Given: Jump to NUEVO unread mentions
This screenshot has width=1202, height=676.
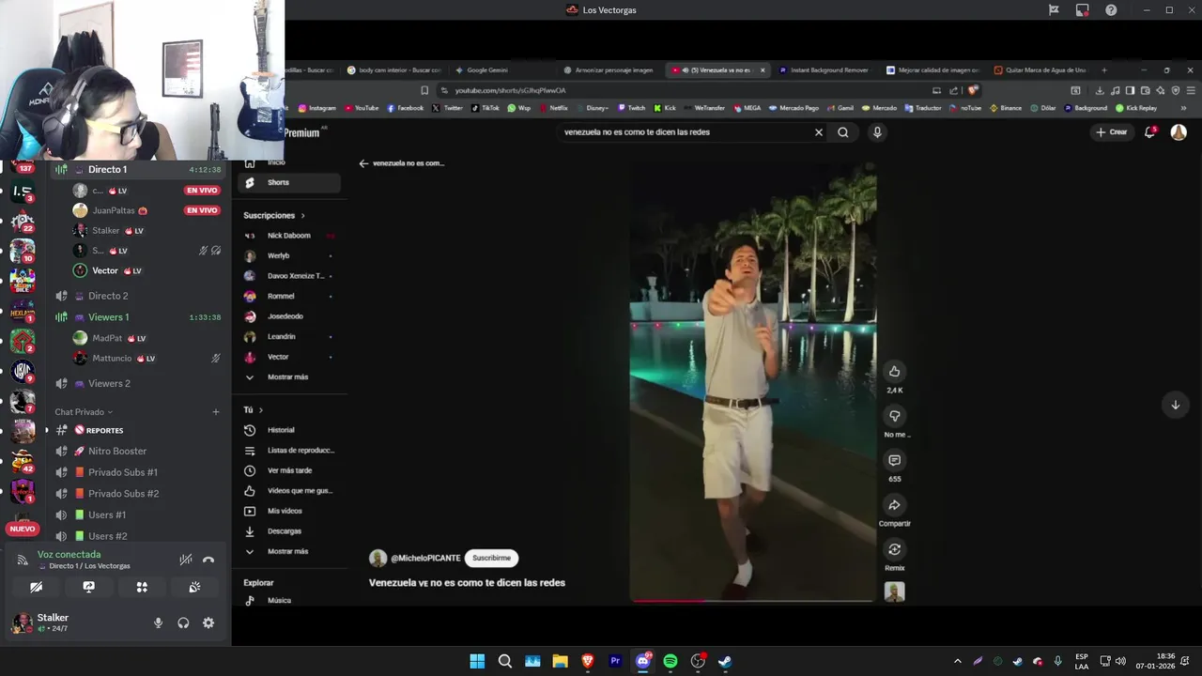Looking at the screenshot, I should pyautogui.click(x=23, y=529).
